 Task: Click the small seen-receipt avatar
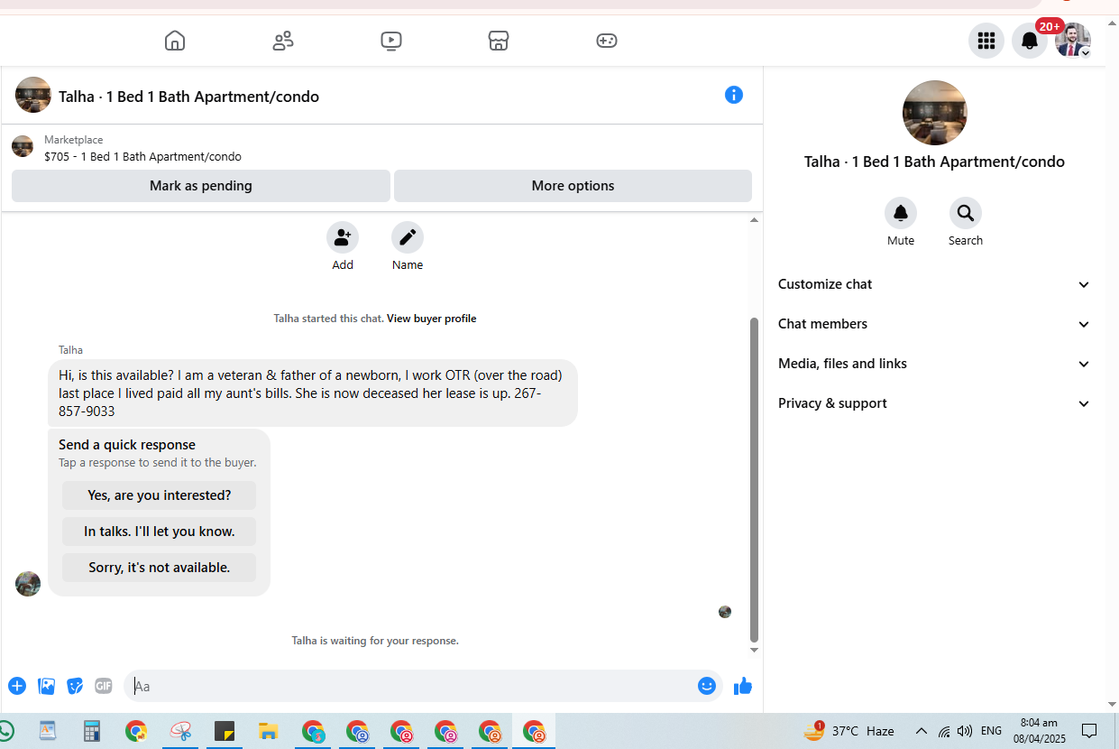pyautogui.click(x=725, y=612)
